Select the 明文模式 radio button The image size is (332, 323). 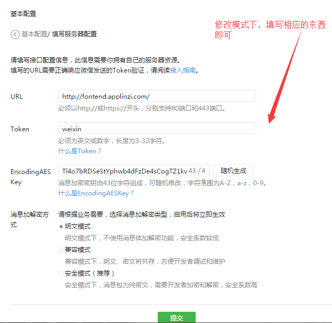pos(61,226)
